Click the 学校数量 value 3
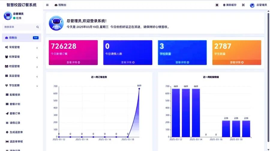 (162, 46)
